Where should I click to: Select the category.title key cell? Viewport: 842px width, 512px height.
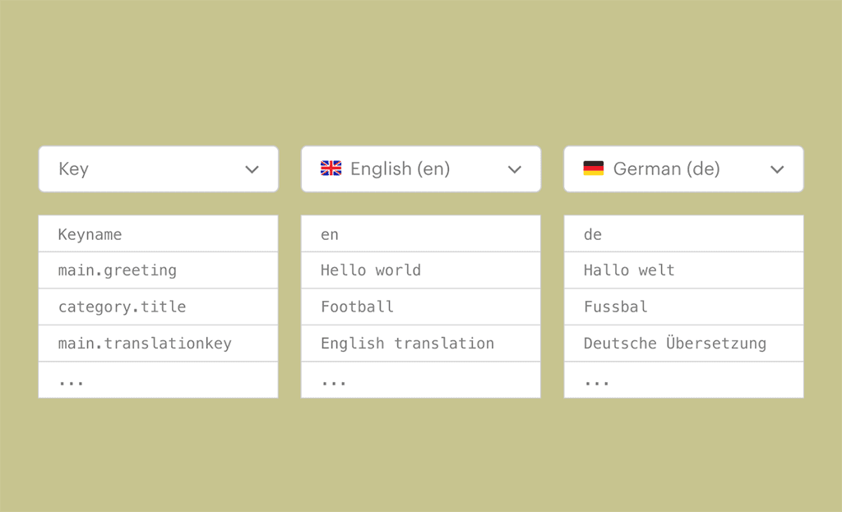pos(158,307)
